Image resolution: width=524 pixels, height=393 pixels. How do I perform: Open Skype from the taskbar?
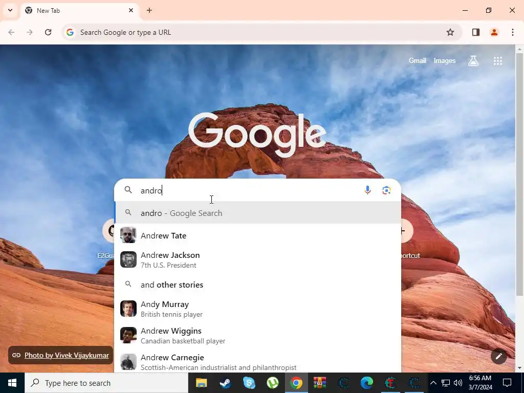[x=249, y=383]
